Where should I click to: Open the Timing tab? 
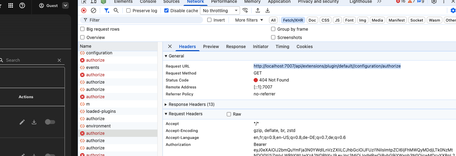[282, 47]
